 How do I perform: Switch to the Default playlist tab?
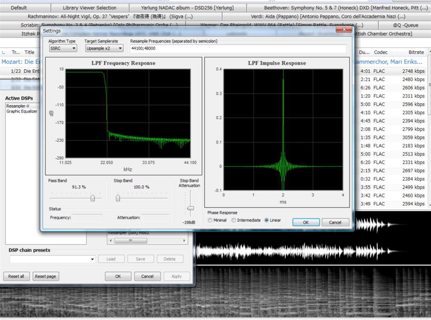(19, 8)
